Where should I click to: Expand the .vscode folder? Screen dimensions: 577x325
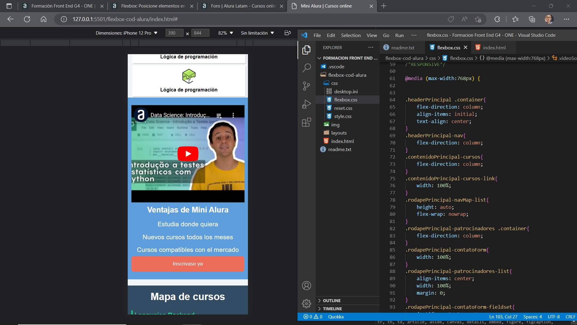click(348, 67)
